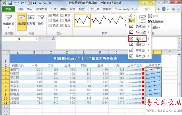
Task: Click the cell containing 238
Action: (34, 69)
